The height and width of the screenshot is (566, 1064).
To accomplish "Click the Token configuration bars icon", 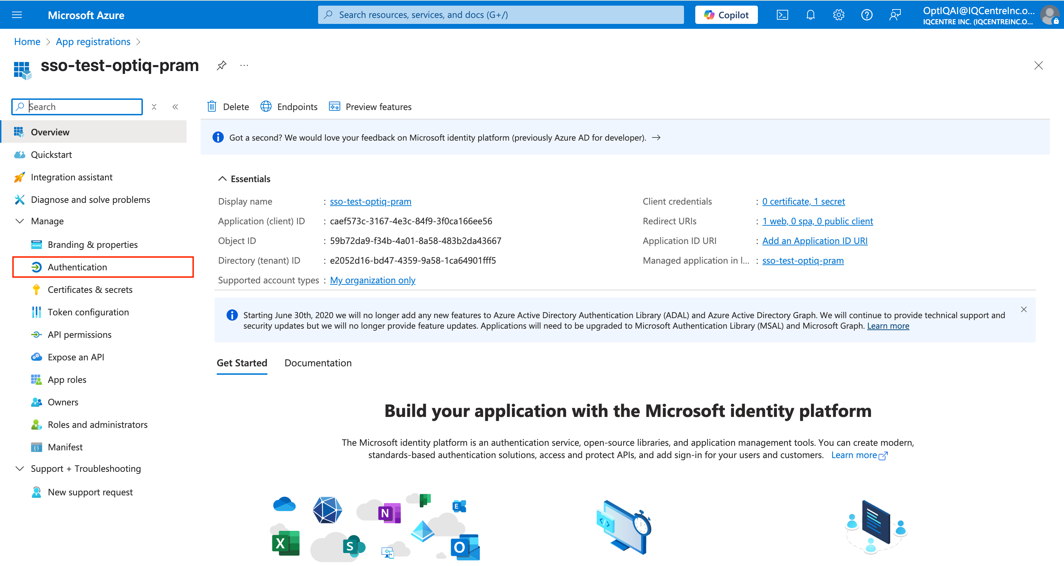I will [36, 312].
